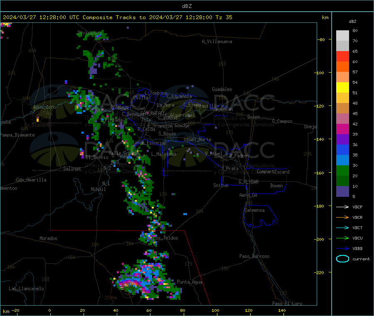Click the blue VBBB arrow in legend
Viewport: 374px width, 316px height.
coord(342,249)
